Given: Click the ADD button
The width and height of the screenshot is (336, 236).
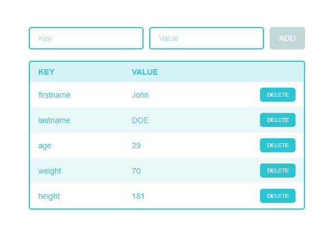Looking at the screenshot, I should [287, 38].
